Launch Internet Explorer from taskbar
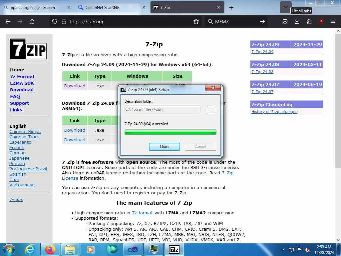 (29, 249)
